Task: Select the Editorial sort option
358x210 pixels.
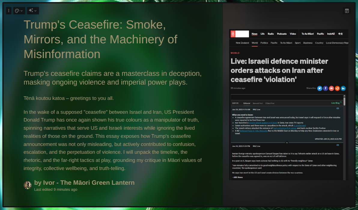Action: click(x=247, y=103)
